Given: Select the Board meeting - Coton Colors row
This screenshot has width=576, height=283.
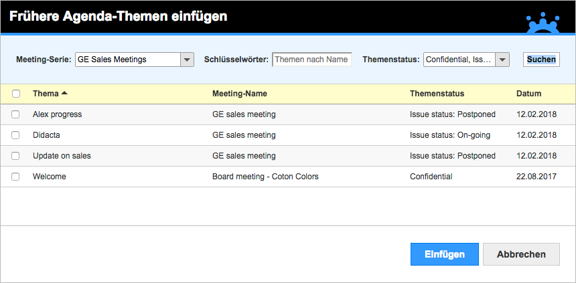Looking at the screenshot, I should coord(287,177).
